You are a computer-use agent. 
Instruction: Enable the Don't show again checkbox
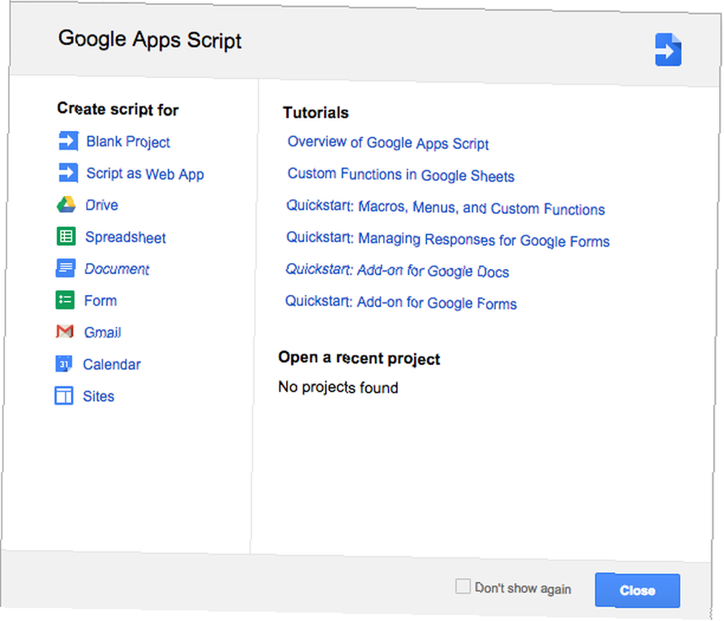463,586
